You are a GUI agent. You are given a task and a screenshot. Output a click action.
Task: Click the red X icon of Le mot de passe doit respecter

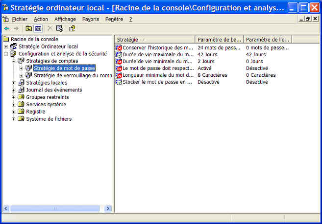[119, 68]
